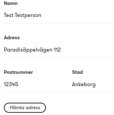Click the underline below the Adress field
Viewport: 114px width, 115px height.
(59, 58)
